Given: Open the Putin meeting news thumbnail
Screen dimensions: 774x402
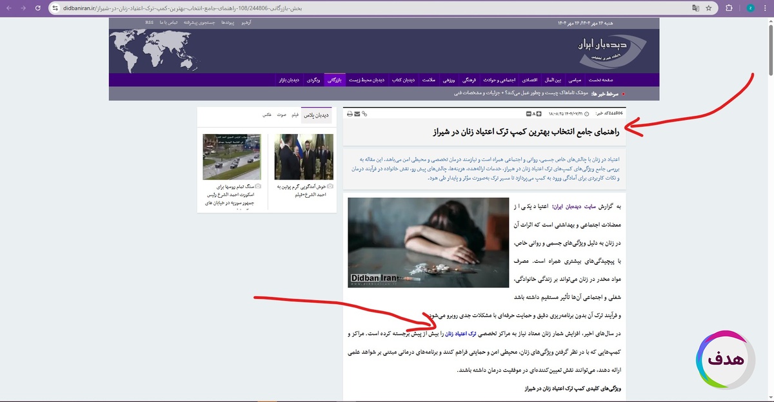Looking at the screenshot, I should (x=303, y=157).
